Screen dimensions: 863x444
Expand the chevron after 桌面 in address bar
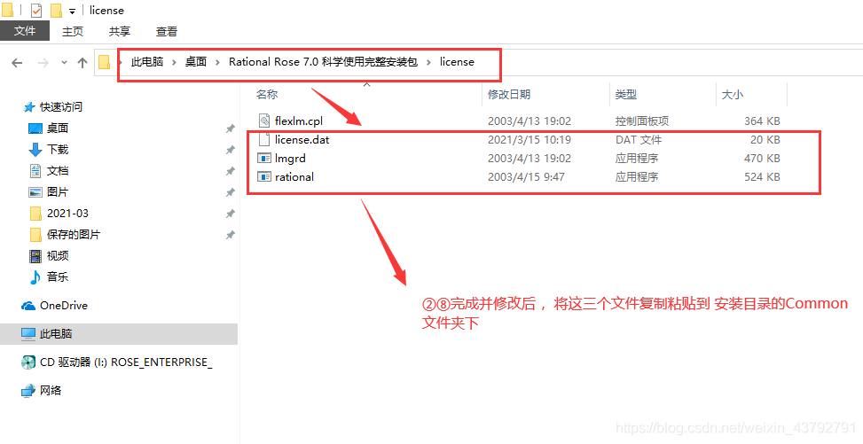(x=218, y=62)
